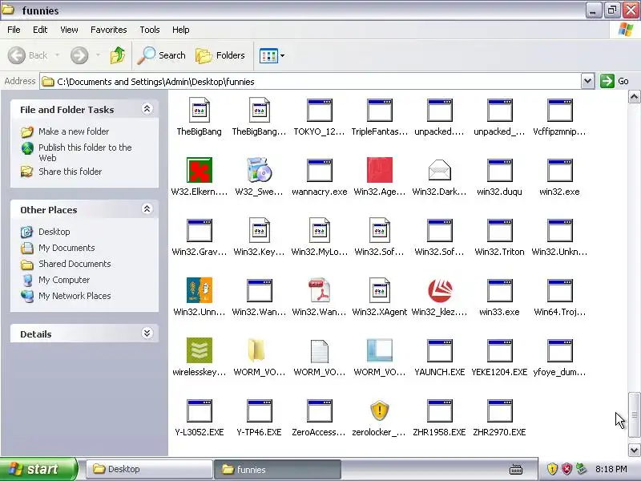Click the scrollbar down arrow
Viewport: 641px width, 481px height.
[x=634, y=451]
